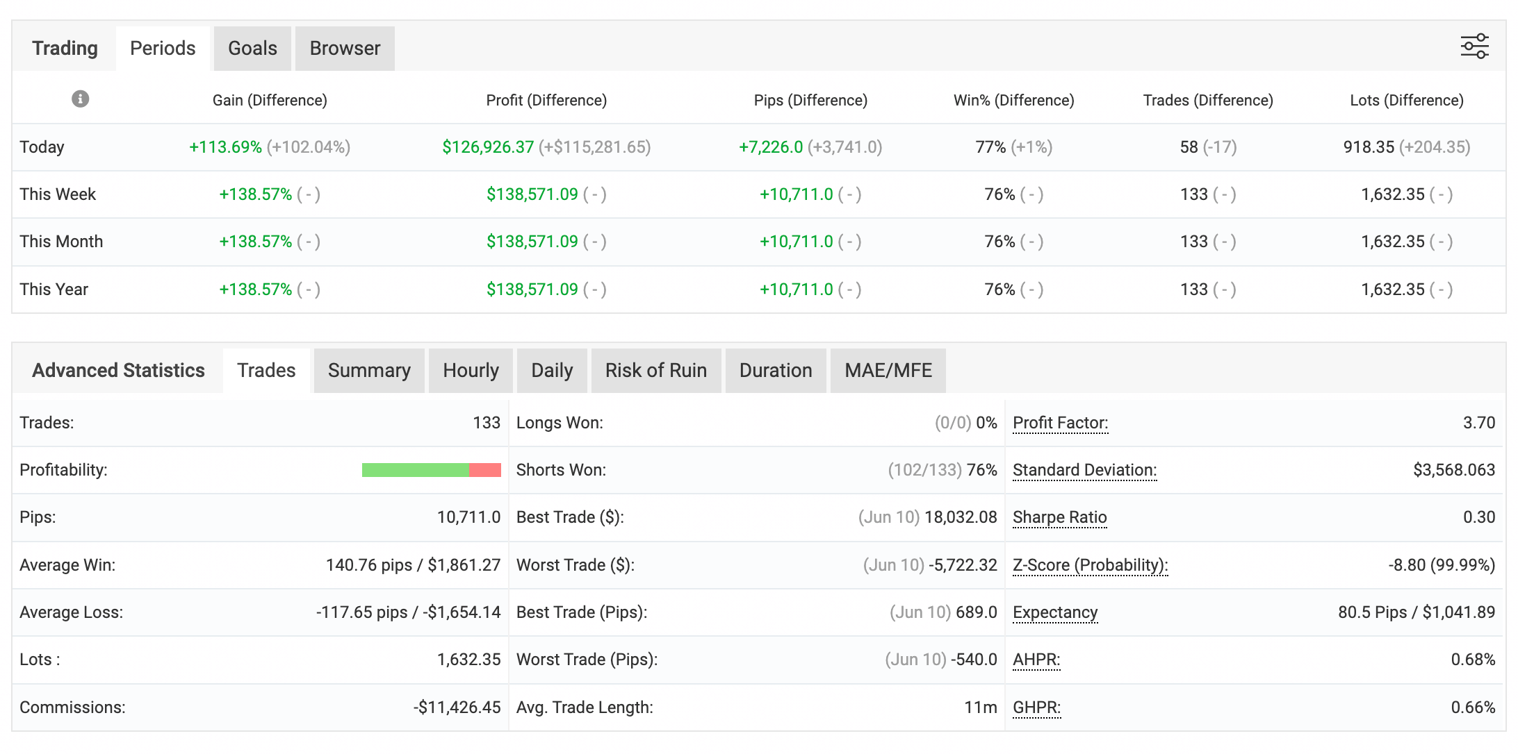Click the Standard Deviation link

[x=1084, y=470]
